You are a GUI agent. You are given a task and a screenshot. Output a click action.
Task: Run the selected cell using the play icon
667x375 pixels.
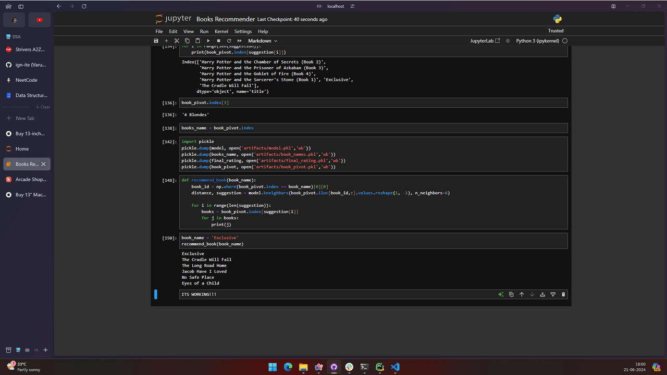click(x=208, y=41)
